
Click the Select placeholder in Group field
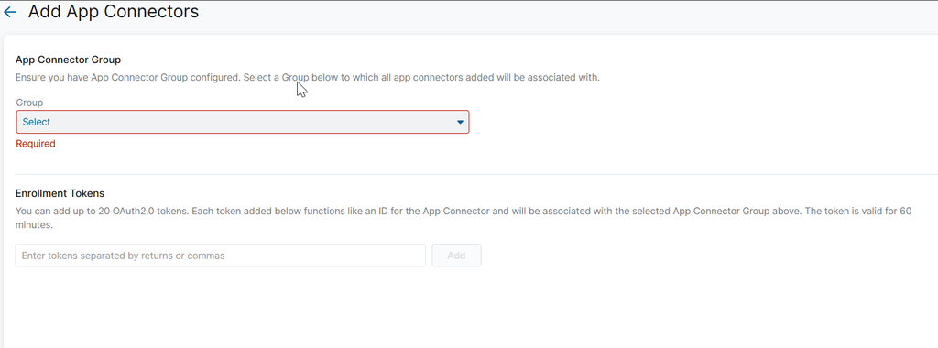tap(37, 122)
